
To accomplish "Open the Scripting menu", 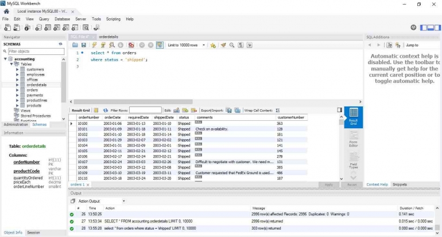I will coord(113,19).
